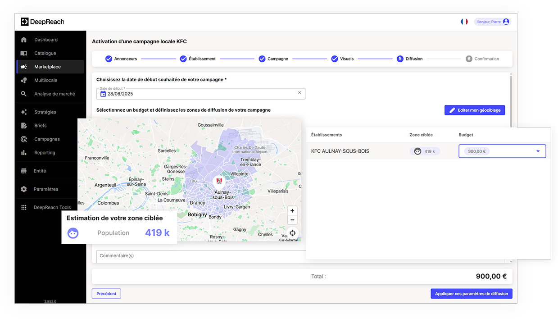This screenshot has width=558, height=319.
Task: Click the version number 3.852.0
Action: (x=50, y=301)
